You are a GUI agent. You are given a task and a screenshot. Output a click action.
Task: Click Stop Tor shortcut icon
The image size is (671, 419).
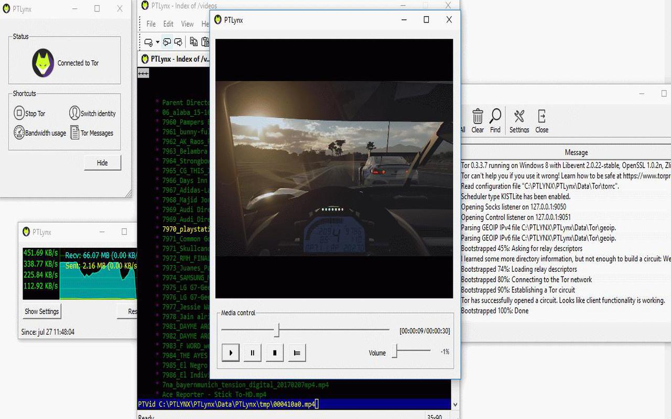(x=19, y=113)
